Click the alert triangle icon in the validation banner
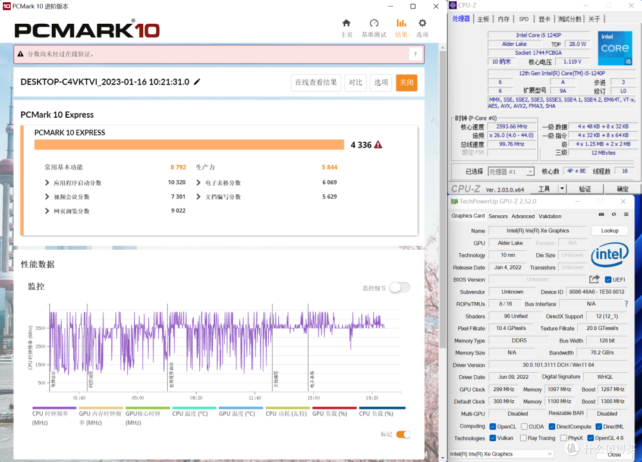642x462 pixels. tap(20, 54)
